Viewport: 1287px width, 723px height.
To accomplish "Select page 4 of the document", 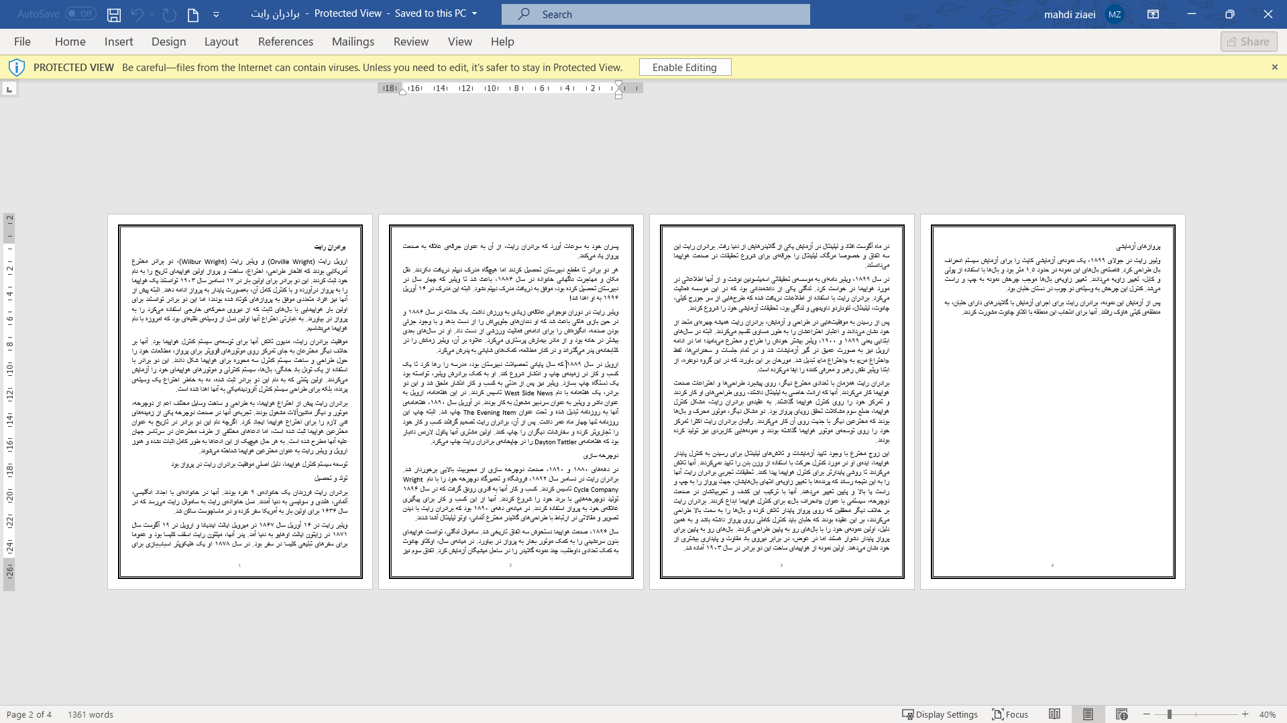I will [x=1053, y=401].
